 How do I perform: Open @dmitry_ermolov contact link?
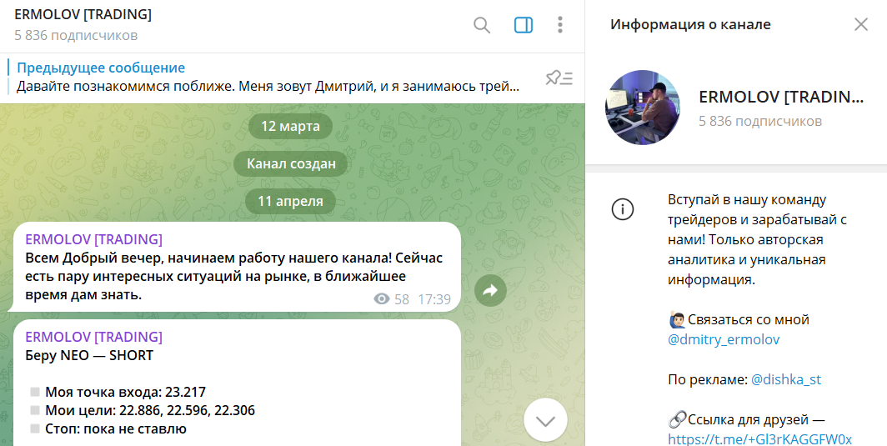[x=724, y=339]
